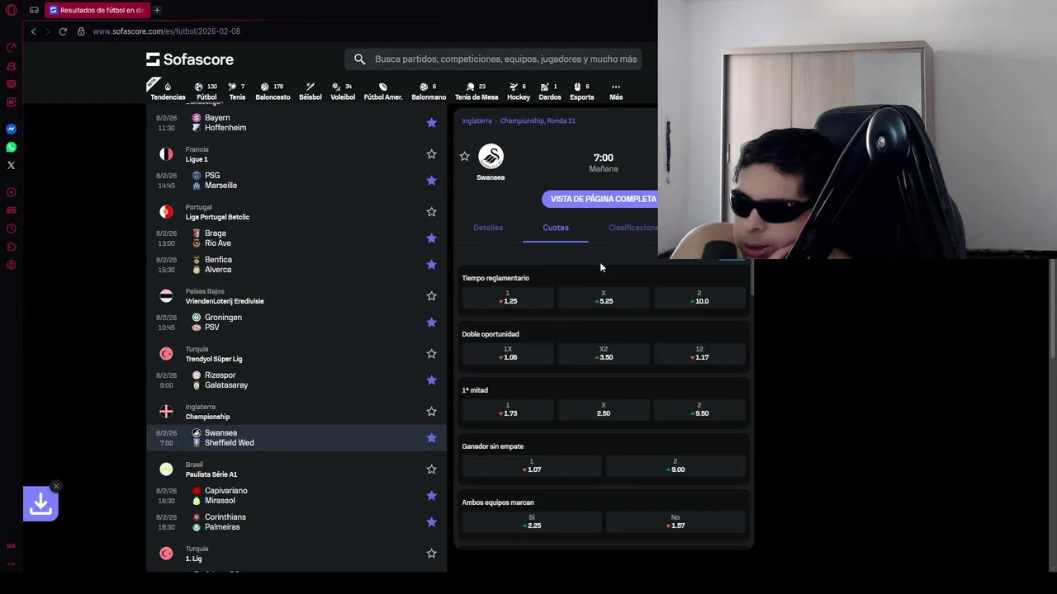This screenshot has height=594, width=1057.
Task: Toggle favorite star for Ligue 1 league
Action: pos(431,153)
